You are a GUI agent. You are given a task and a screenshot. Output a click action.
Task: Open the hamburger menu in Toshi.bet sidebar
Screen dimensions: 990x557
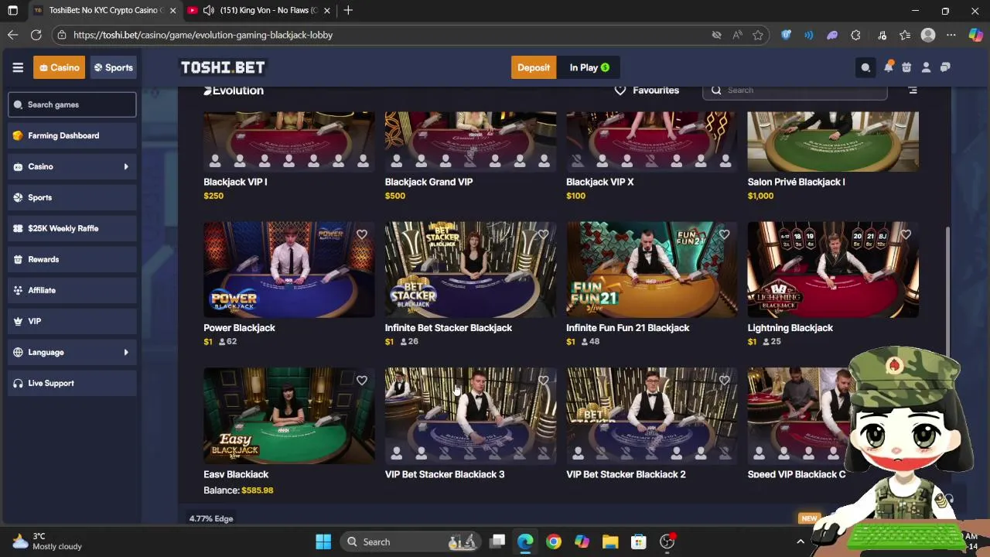click(18, 67)
